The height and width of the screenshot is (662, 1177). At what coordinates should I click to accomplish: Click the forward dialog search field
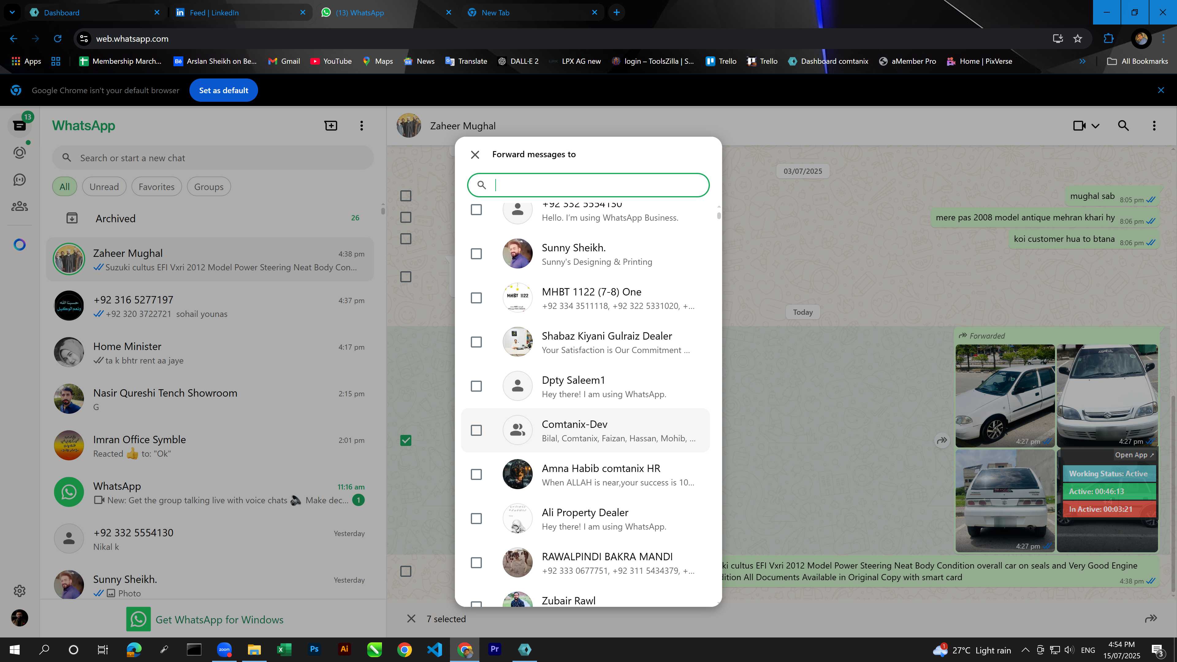(588, 185)
